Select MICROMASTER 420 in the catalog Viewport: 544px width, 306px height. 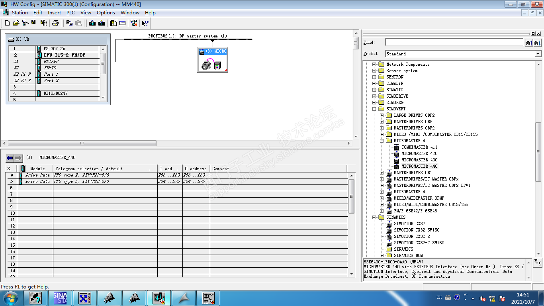pyautogui.click(x=419, y=153)
